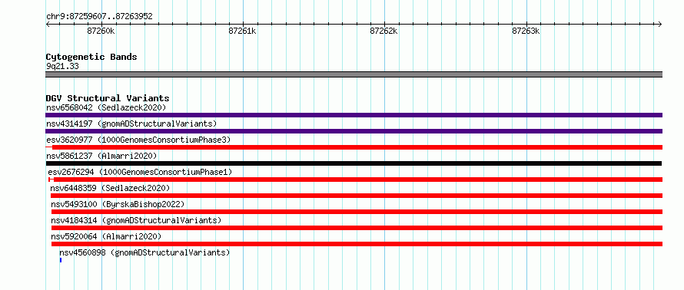Select the purple nsv6568042 variant bar
The width and height of the screenshot is (684, 290).
354,115
